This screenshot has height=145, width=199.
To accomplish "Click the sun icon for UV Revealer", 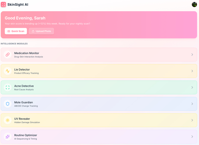I will 8,120.
